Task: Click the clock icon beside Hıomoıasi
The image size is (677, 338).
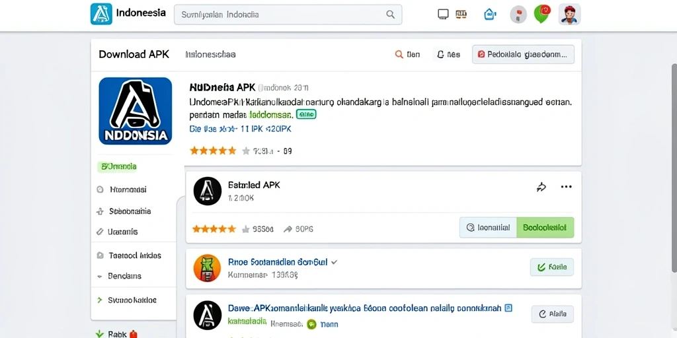Action: click(x=100, y=189)
